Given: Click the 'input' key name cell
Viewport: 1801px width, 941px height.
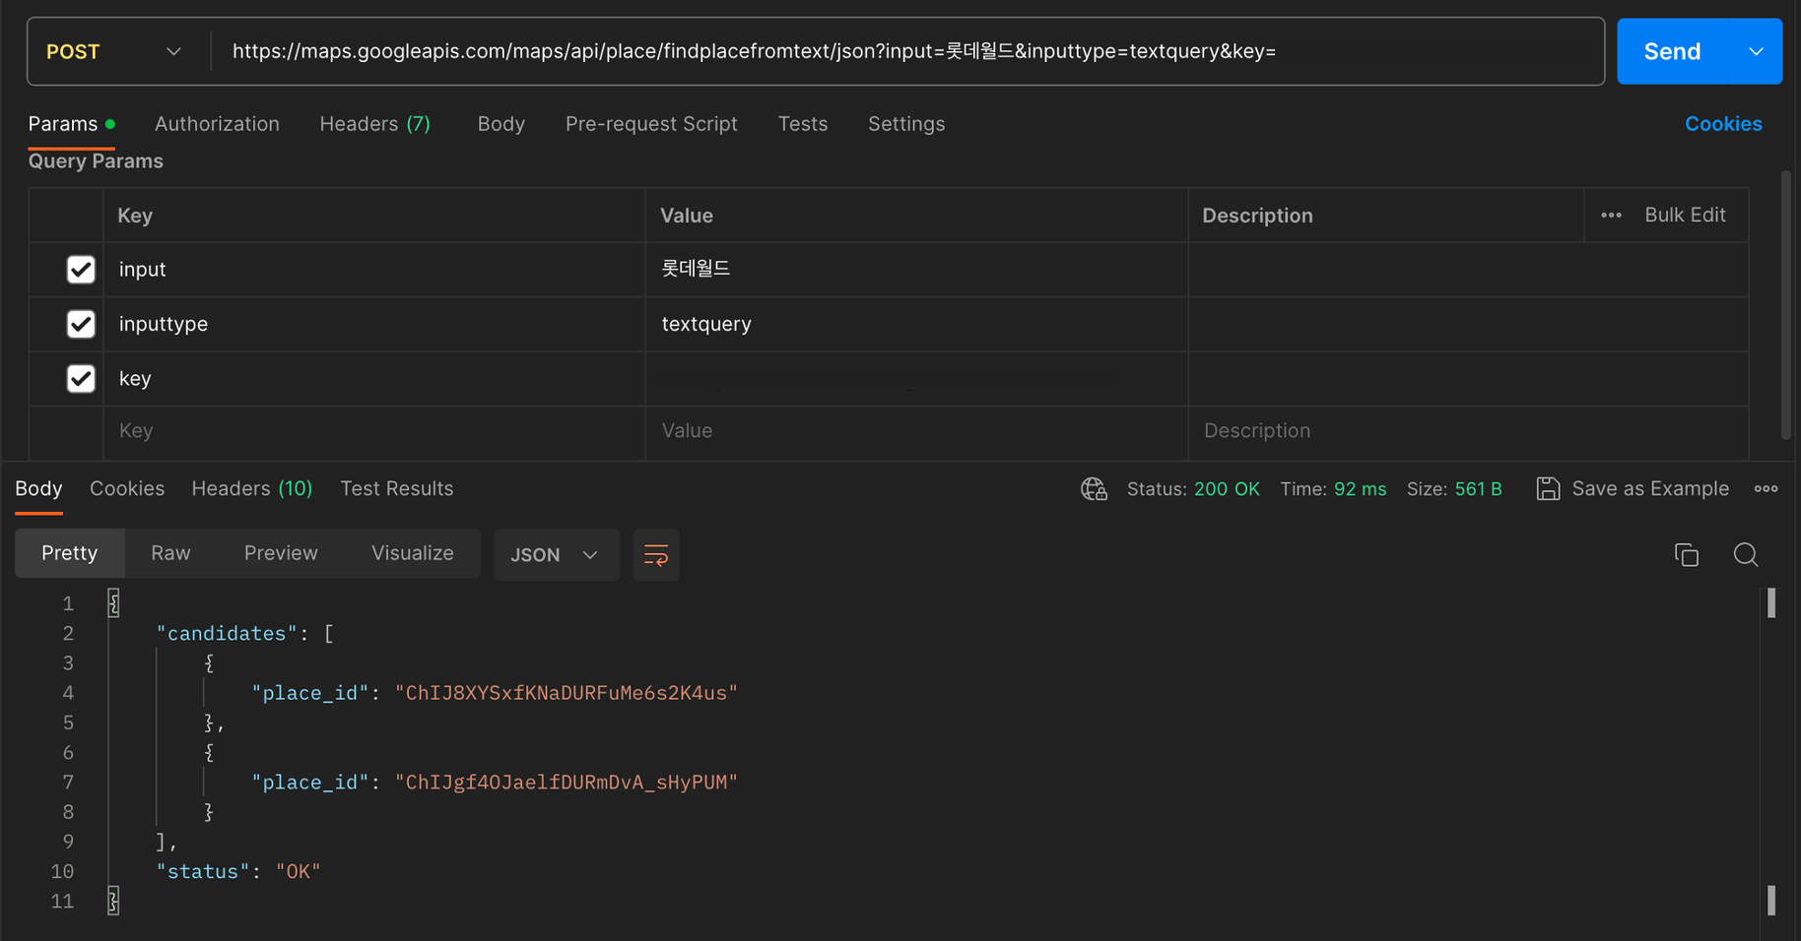Looking at the screenshot, I should pyautogui.click(x=374, y=270).
